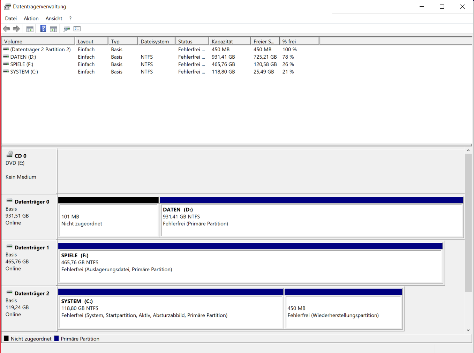474x353 pixels.
Task: Maximize the Datenträgerverwaltung window
Action: pos(442,7)
